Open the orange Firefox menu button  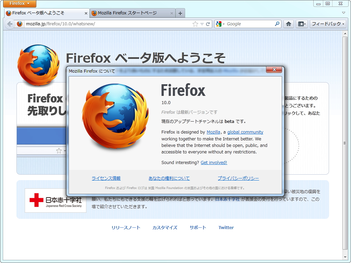[x=19, y=3]
